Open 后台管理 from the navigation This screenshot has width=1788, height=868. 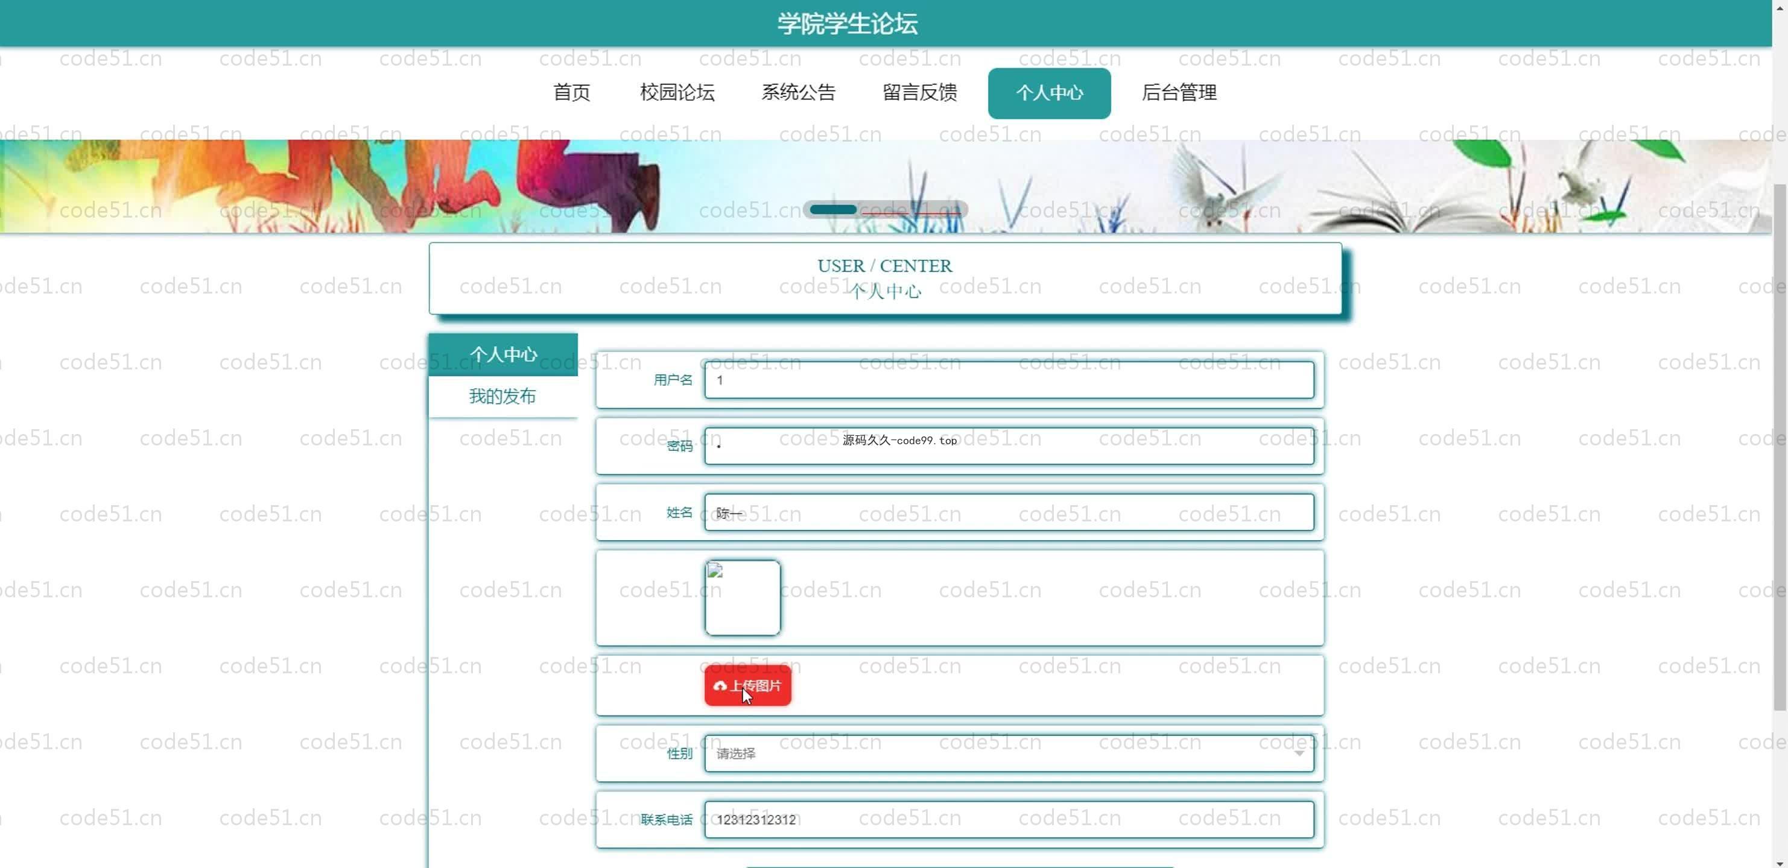(1179, 93)
